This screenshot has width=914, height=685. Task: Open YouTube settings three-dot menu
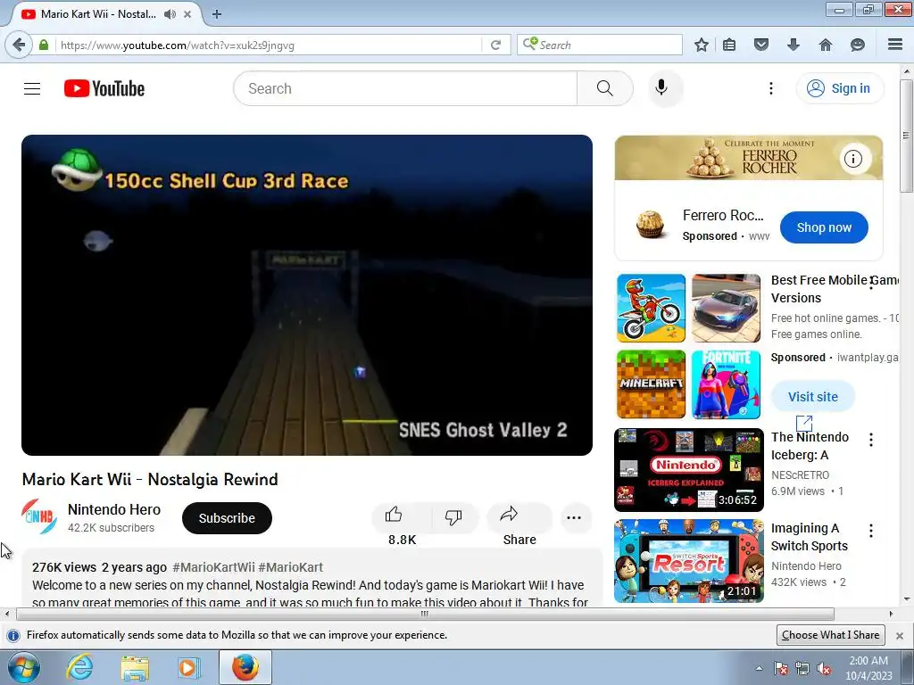770,88
